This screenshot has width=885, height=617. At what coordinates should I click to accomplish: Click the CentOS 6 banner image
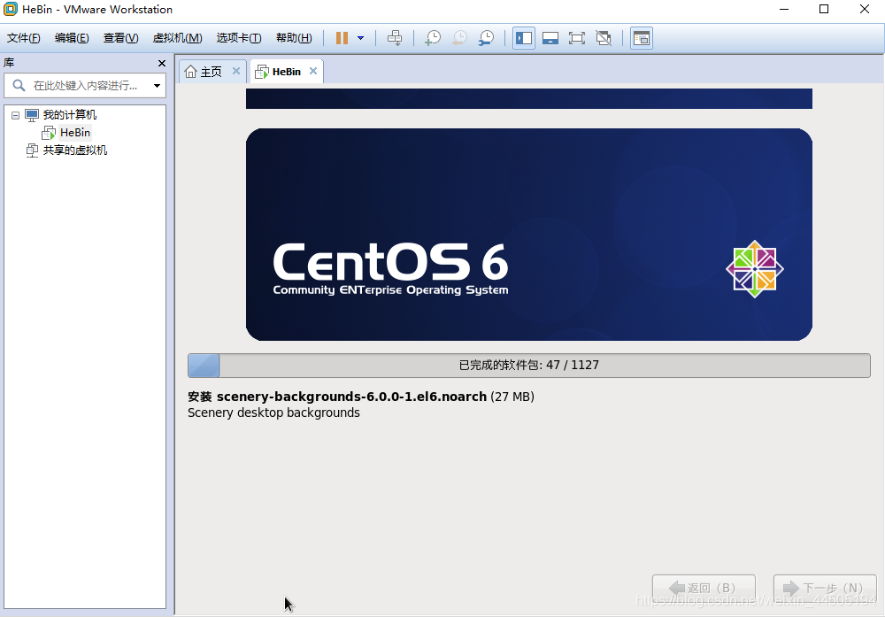529,235
